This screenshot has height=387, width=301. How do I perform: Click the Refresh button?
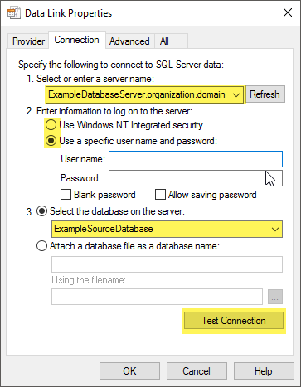(265, 94)
